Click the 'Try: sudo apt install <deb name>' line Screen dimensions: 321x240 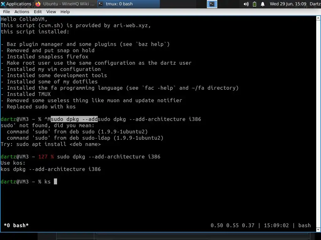pyautogui.click(x=50, y=144)
